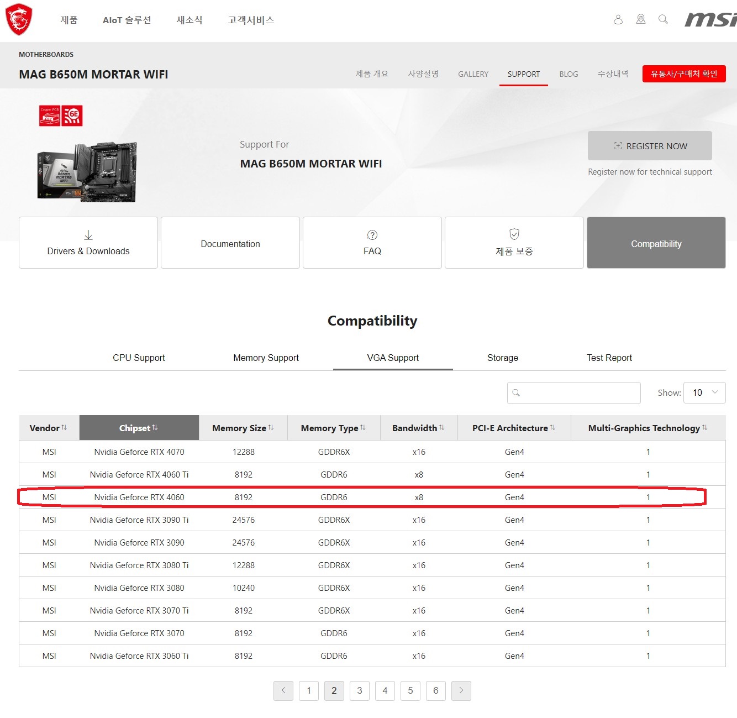Open the BLOG product link

pos(568,74)
